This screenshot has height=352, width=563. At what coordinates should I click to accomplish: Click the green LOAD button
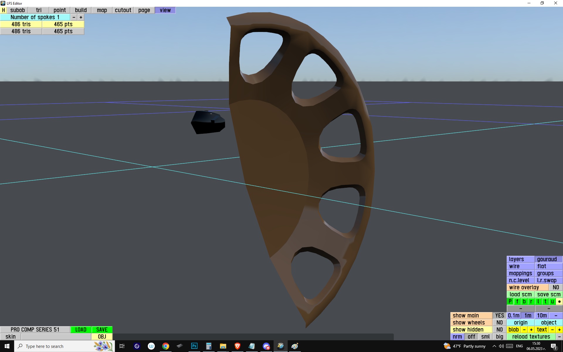coord(81,330)
